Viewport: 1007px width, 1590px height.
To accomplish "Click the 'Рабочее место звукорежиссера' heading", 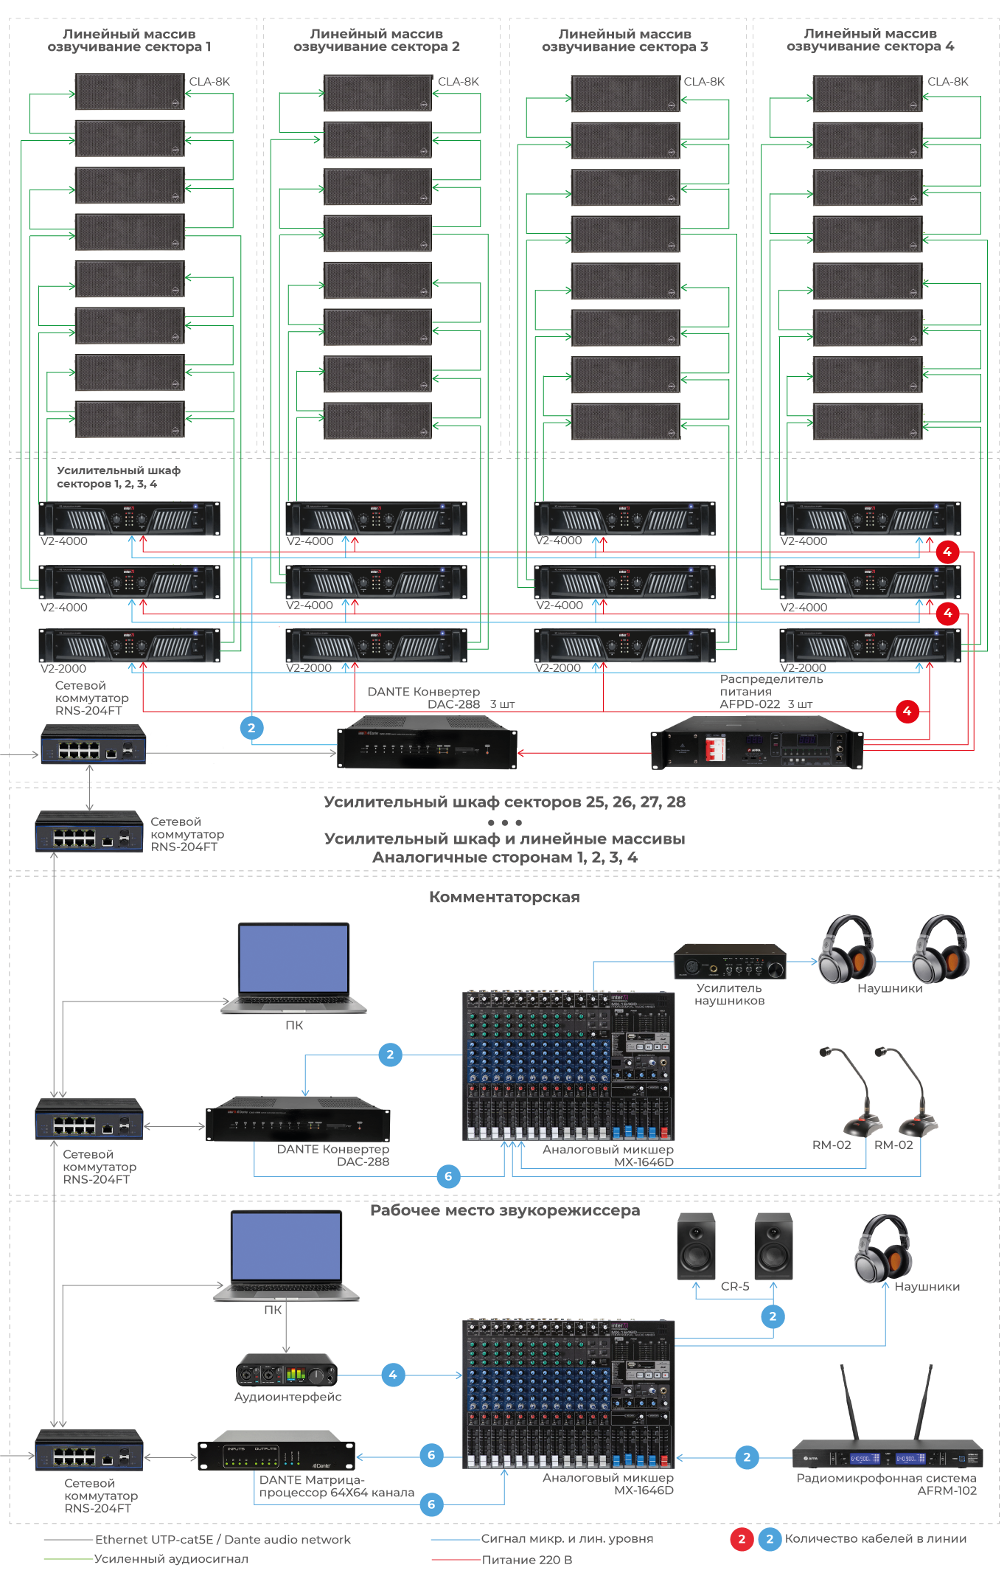I will (x=505, y=1210).
